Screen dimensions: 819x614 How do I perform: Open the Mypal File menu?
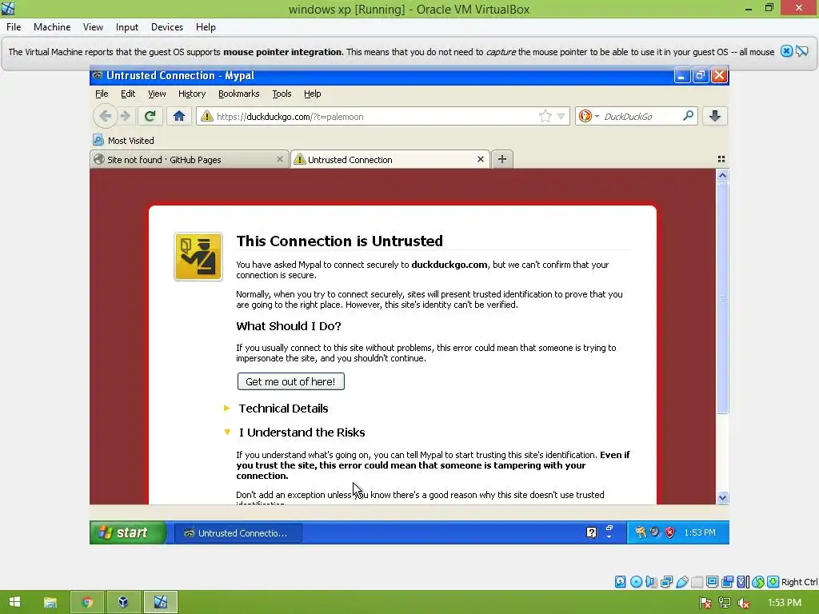[x=102, y=94]
